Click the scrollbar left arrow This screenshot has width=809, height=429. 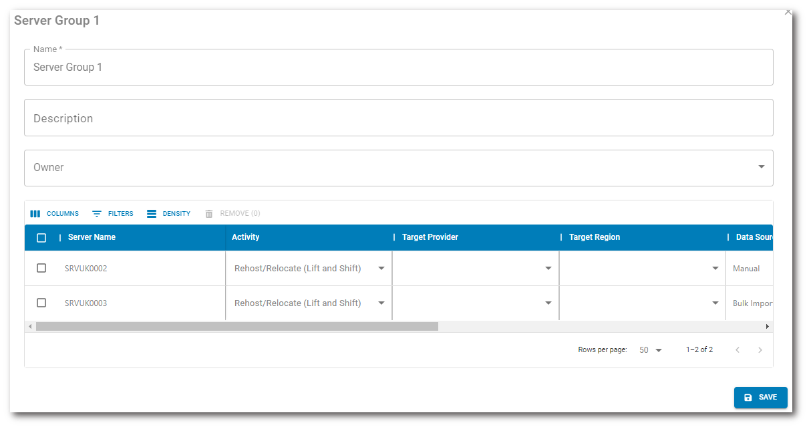[30, 327]
